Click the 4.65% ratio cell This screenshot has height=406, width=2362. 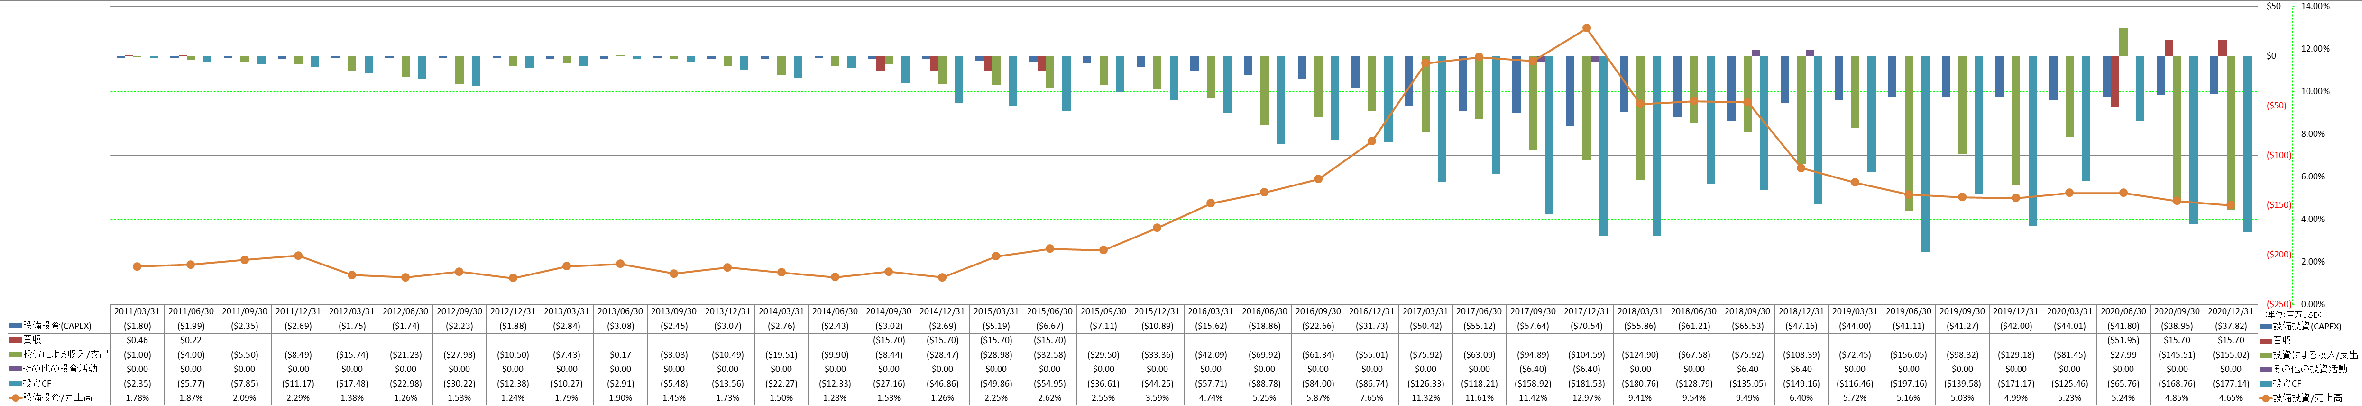pos(2232,399)
